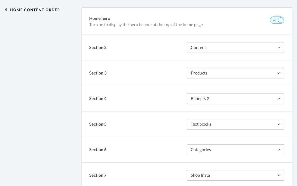This screenshot has height=186, width=297.
Task: Click the chevron arrow in the Categories select
Action: coord(279,150)
